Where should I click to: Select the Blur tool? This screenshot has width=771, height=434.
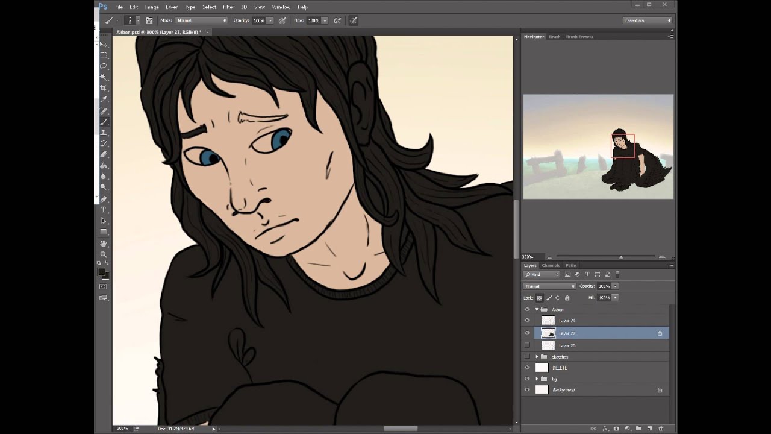tap(104, 176)
